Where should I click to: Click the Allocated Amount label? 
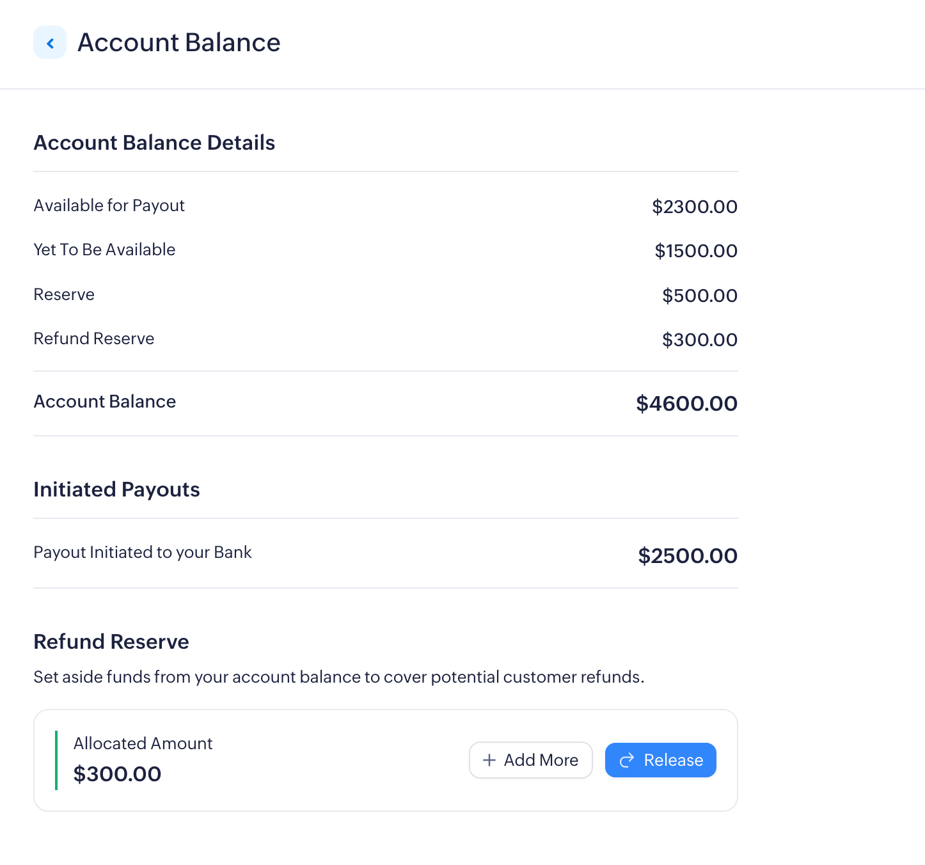click(143, 743)
